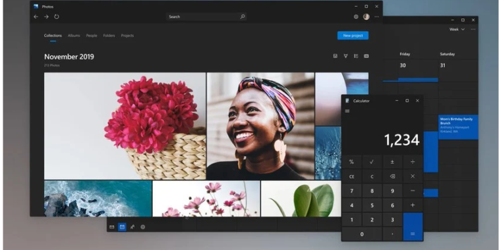Open the red flowers photo thumbnail
501x250 pixels.
coord(125,126)
